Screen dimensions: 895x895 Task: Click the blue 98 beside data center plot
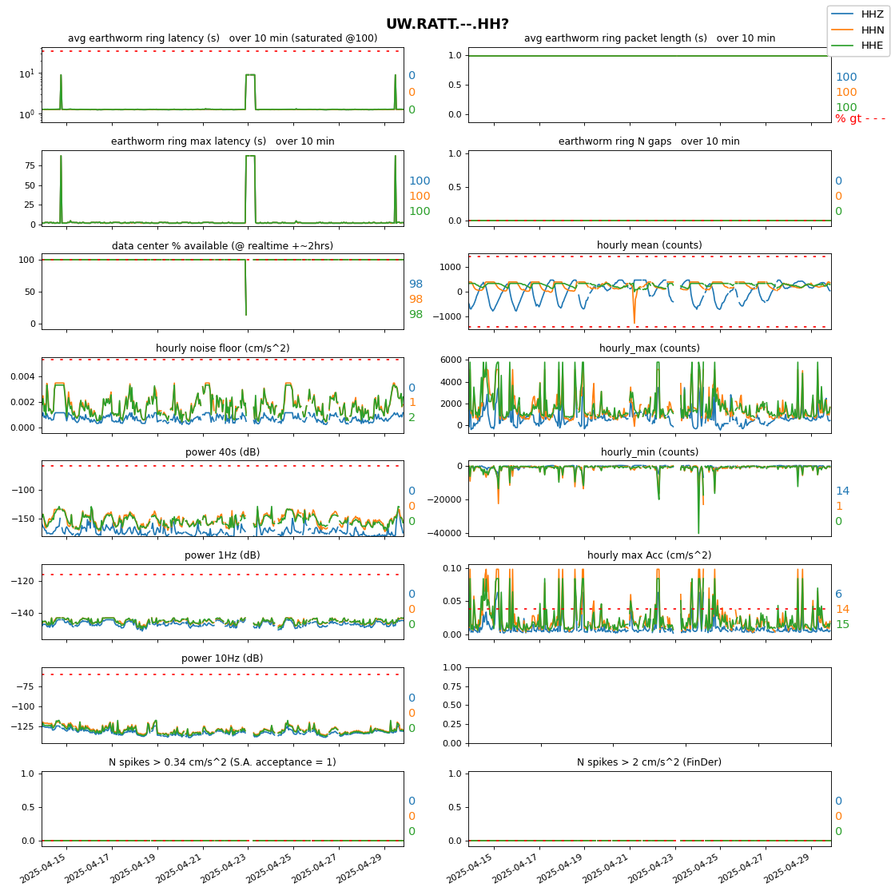pyautogui.click(x=416, y=284)
